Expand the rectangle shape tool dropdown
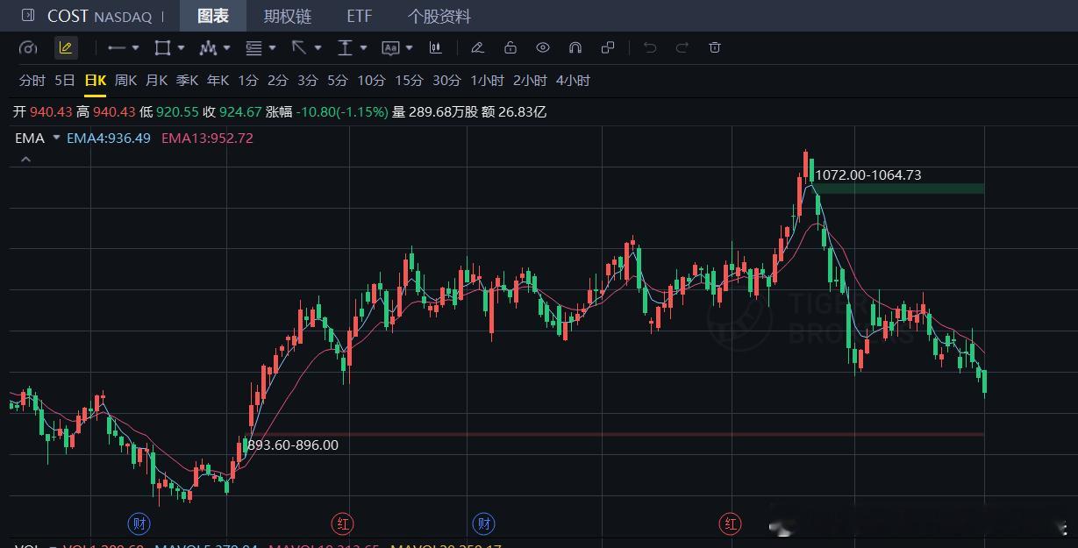Viewport: 1078px width, 548px height. (181, 48)
